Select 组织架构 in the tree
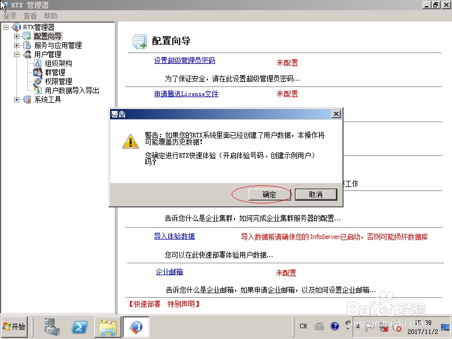This screenshot has width=452, height=339. (59, 63)
